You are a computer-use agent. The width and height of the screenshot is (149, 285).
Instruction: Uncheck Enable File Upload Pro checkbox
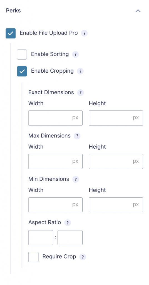point(11,33)
